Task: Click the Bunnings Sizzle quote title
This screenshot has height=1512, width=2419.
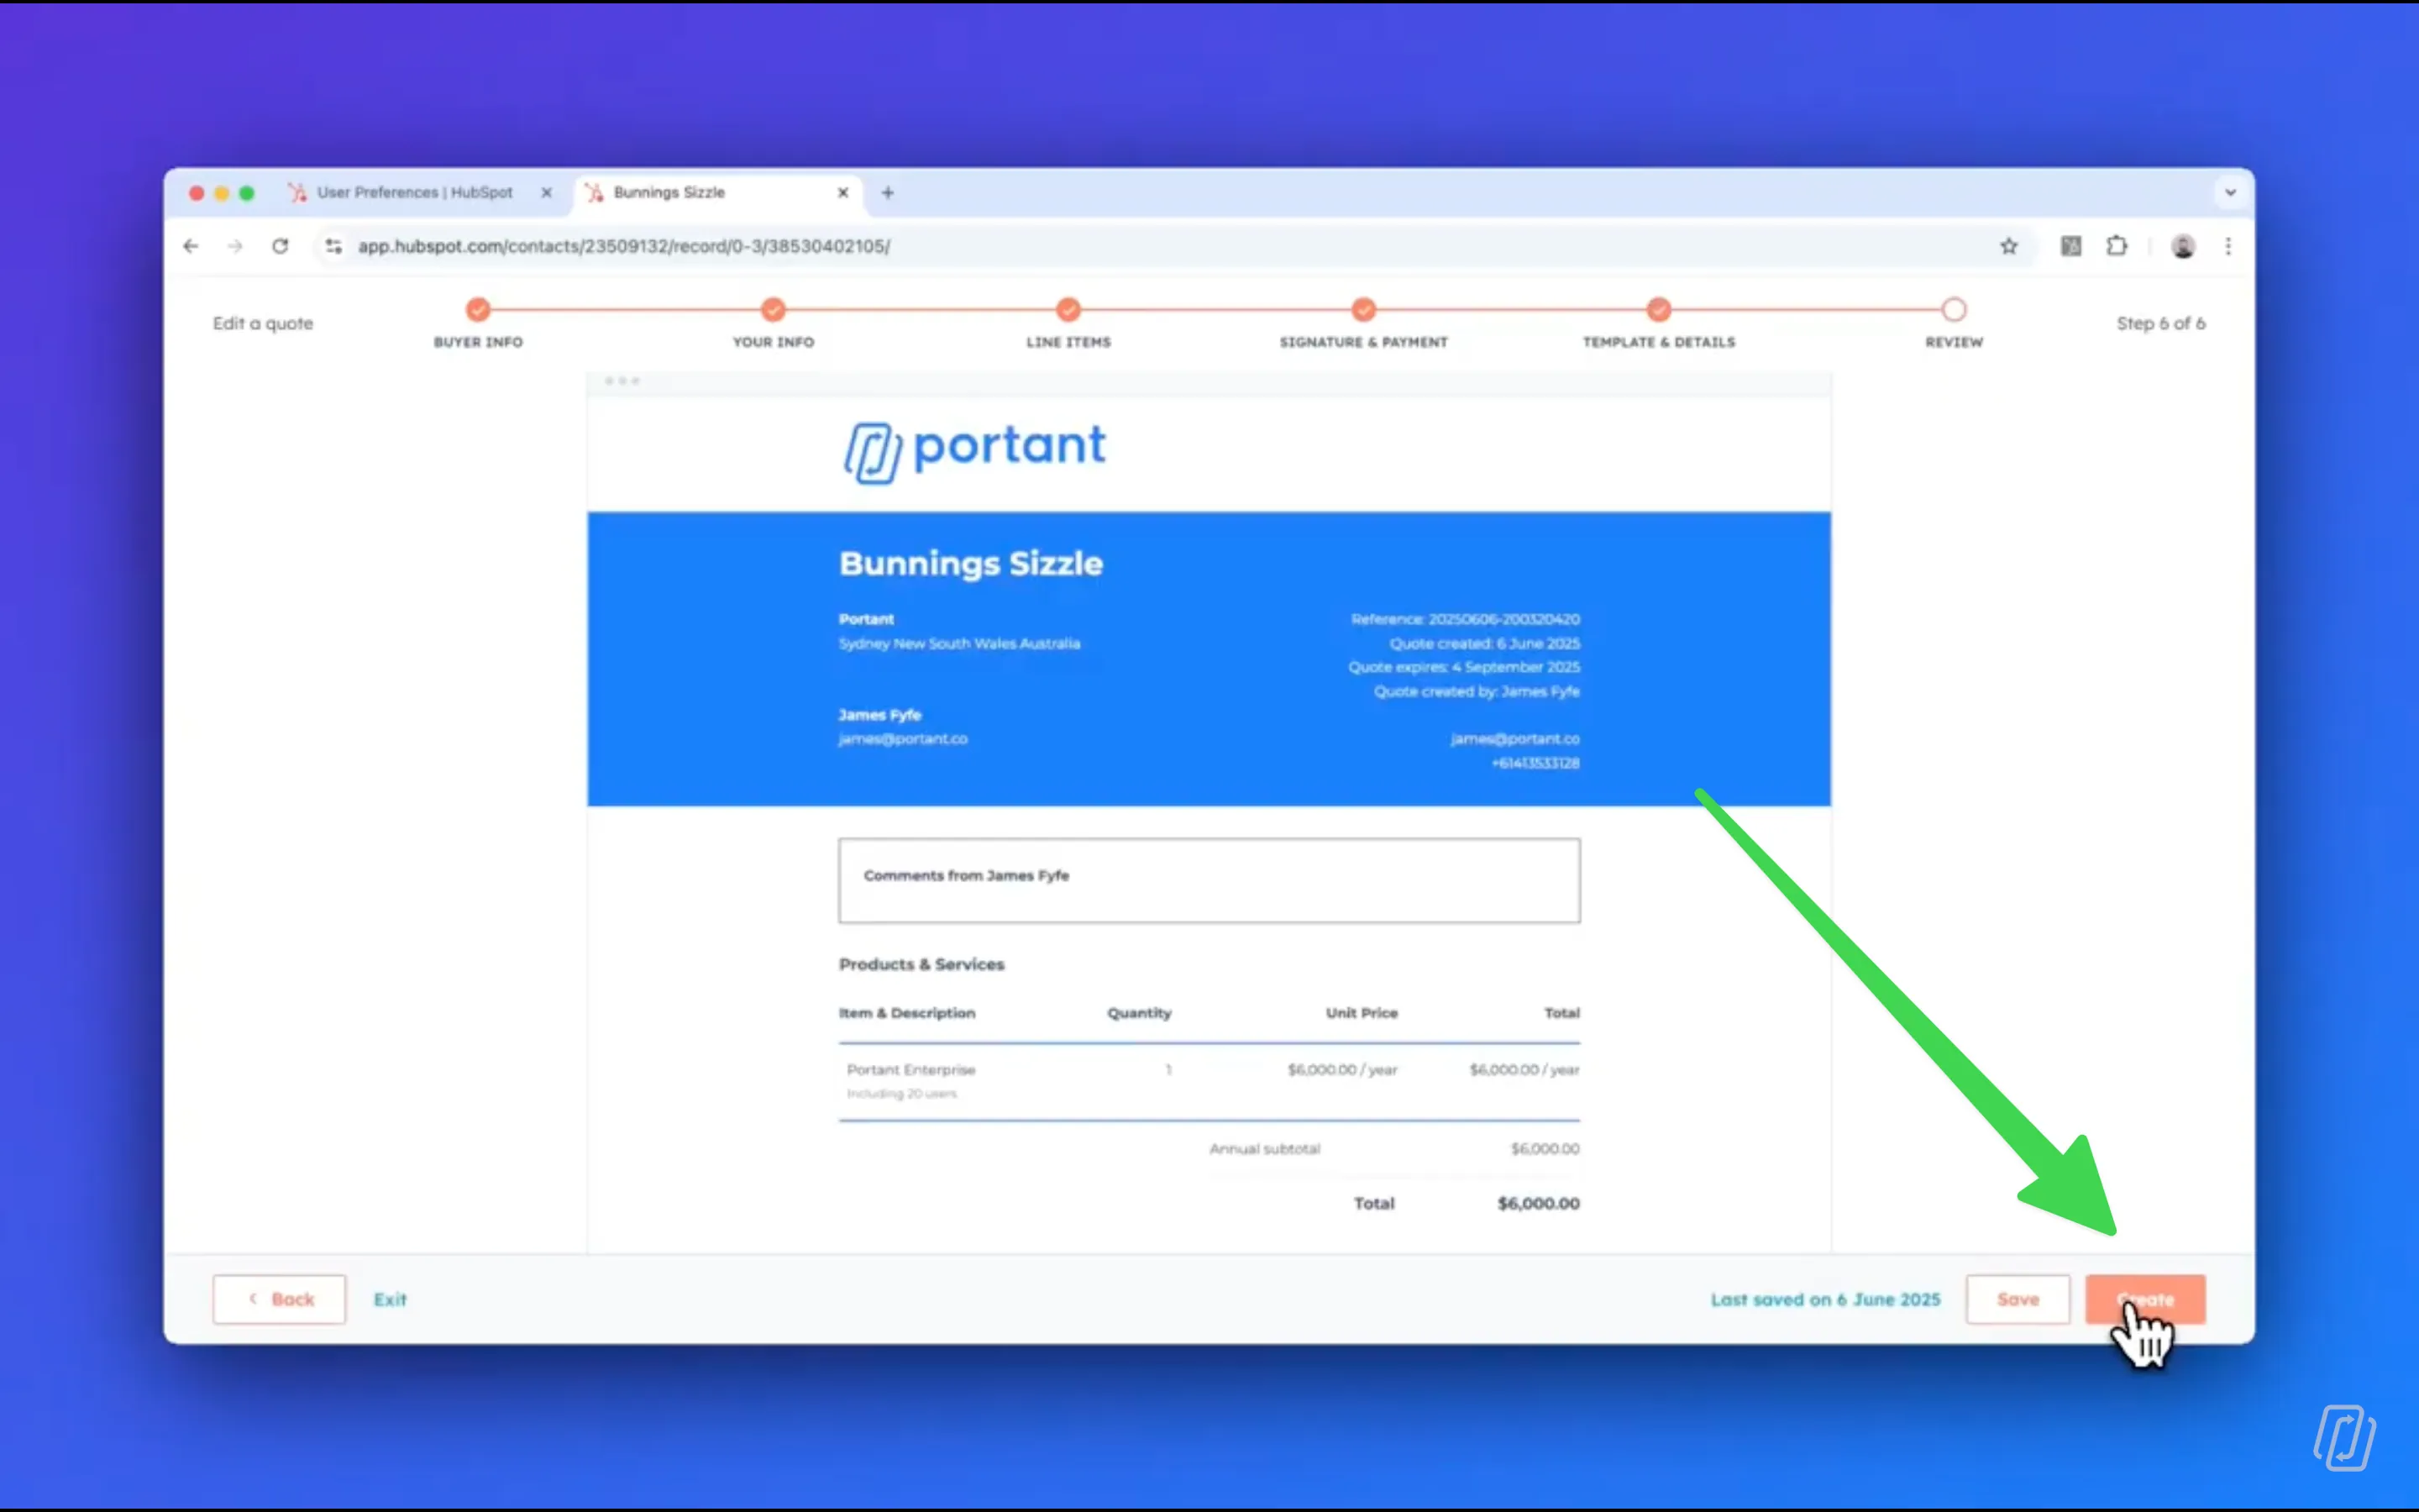Action: [x=971, y=563]
